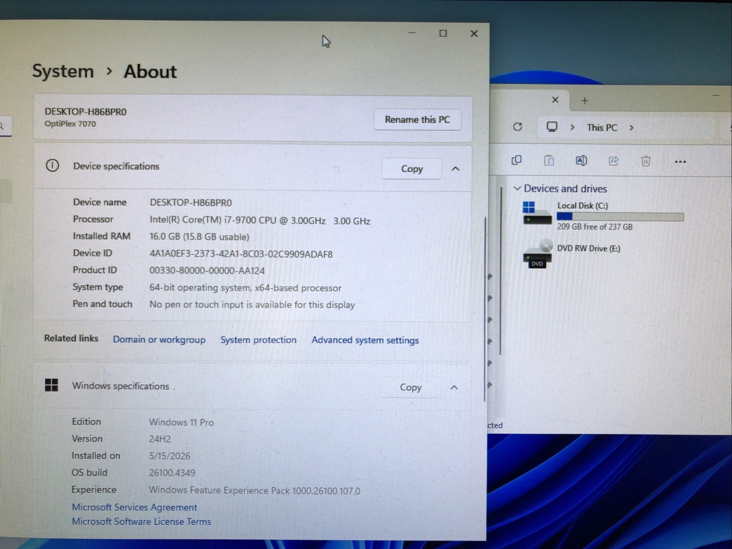732x549 pixels.
Task: Click the Installed on date 5/15/2026
Action: coord(169,456)
